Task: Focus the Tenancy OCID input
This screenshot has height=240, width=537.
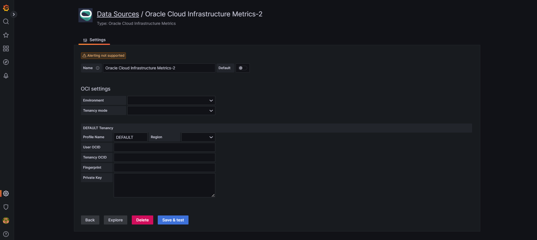Action: pos(165,157)
